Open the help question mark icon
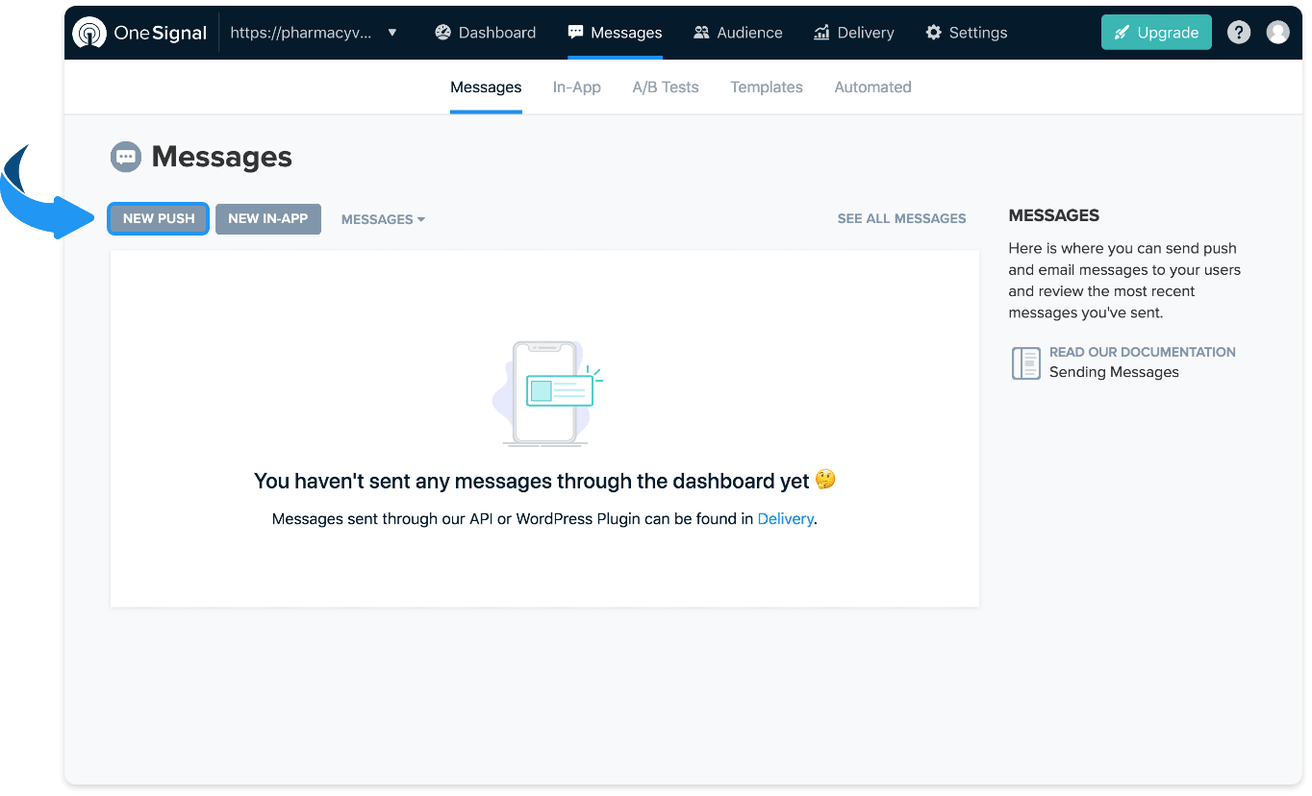Screen dimensions: 1312x796 coord(1239,33)
